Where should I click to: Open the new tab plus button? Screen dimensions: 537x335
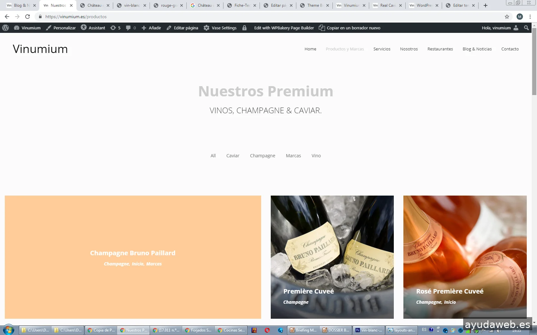pos(486,5)
